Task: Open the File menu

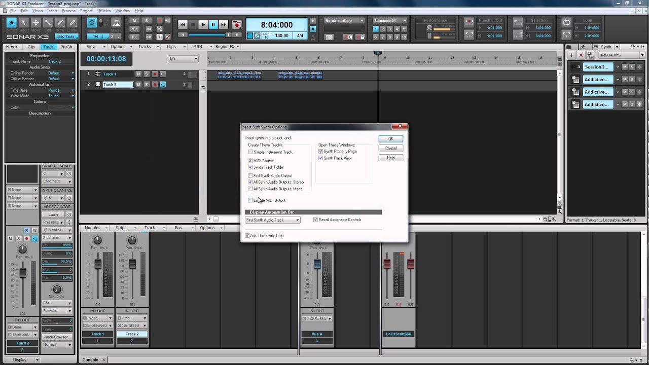Action: click(x=13, y=11)
